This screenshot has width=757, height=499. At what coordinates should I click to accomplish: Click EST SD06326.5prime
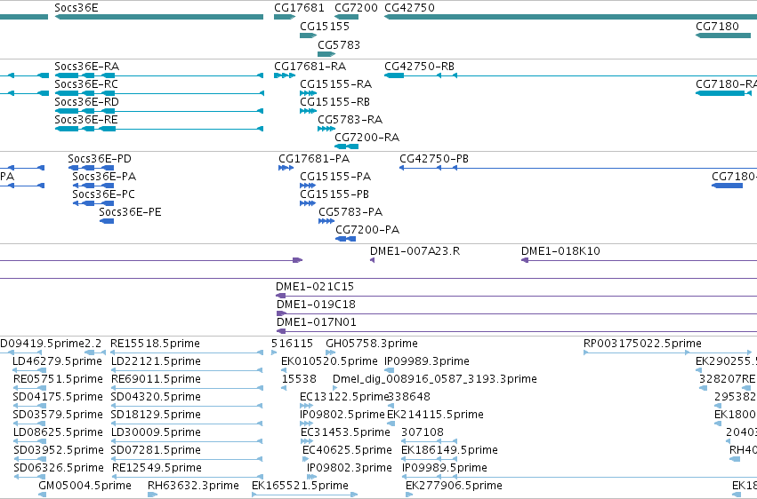pyautogui.click(x=59, y=469)
